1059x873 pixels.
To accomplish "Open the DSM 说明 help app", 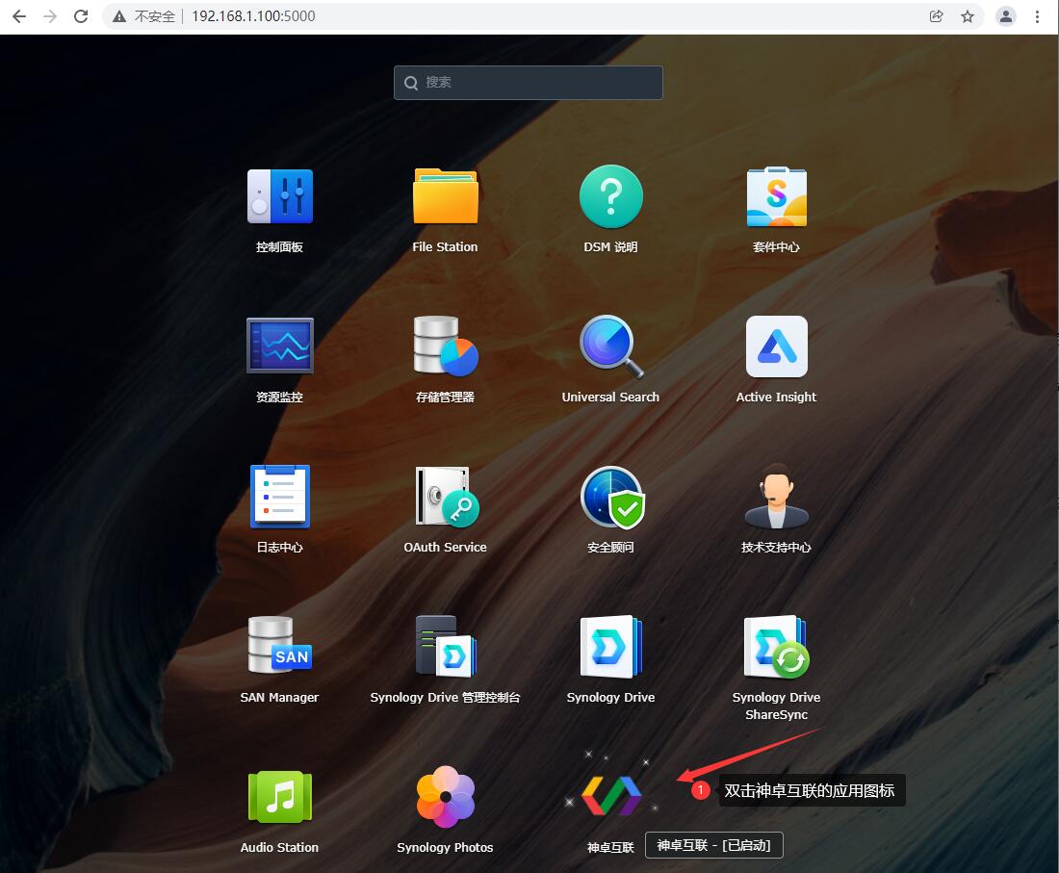I will (x=610, y=196).
